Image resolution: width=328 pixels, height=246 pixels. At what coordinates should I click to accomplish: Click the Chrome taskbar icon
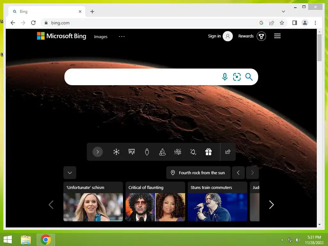(x=46, y=240)
